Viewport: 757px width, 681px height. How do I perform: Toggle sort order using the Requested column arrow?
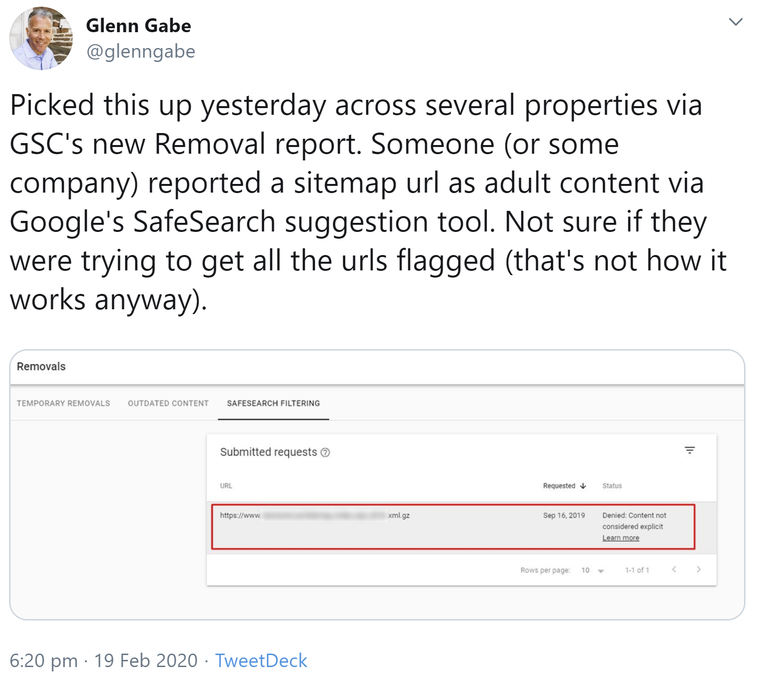point(583,486)
